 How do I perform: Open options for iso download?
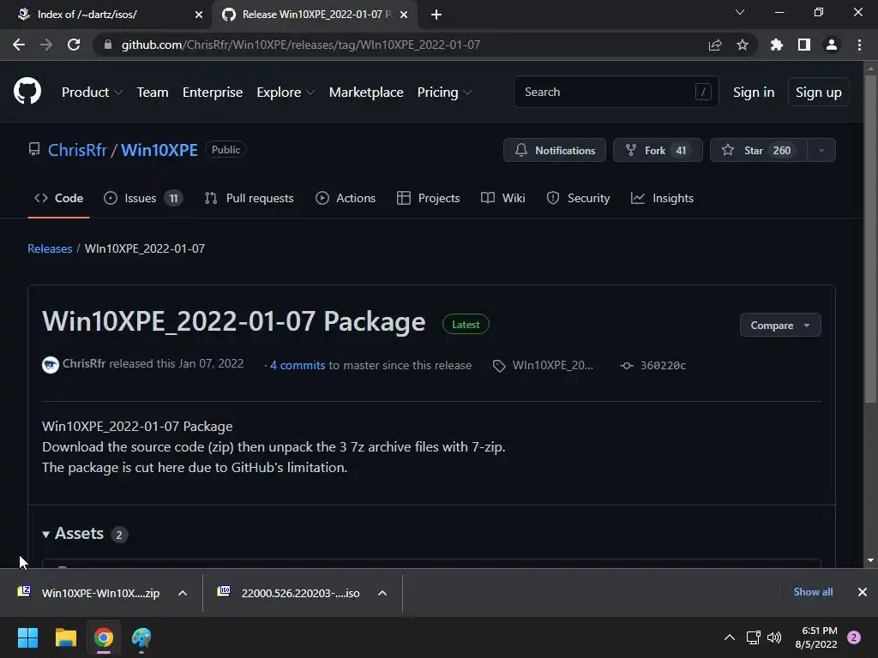click(382, 593)
